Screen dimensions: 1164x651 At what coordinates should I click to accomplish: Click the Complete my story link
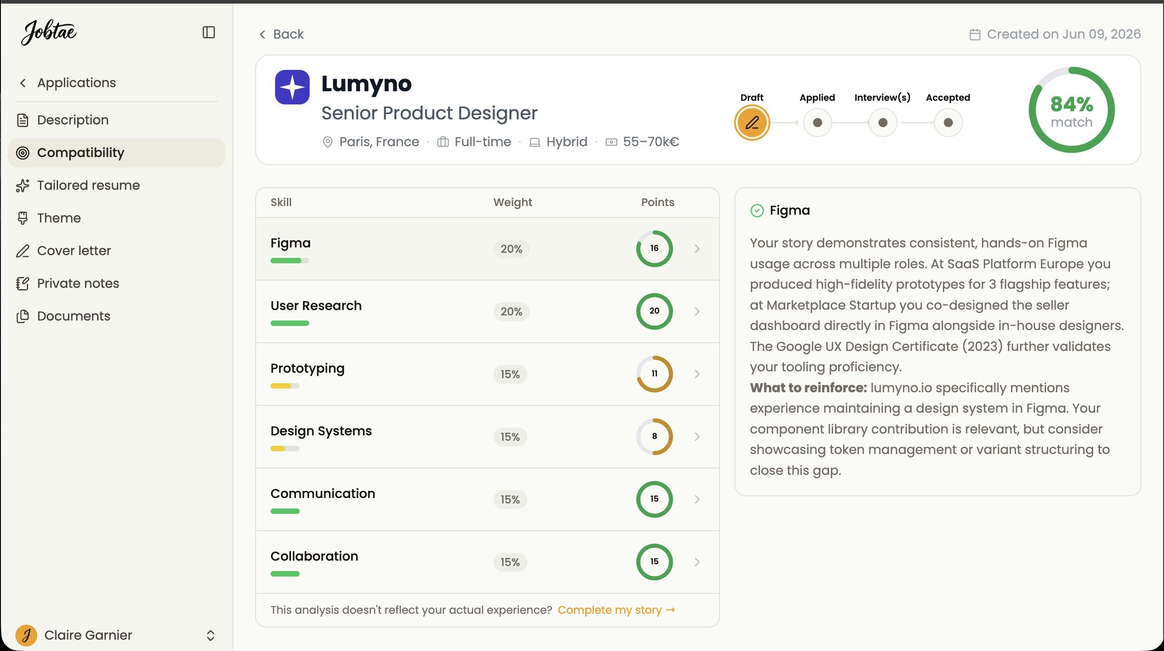coord(617,610)
